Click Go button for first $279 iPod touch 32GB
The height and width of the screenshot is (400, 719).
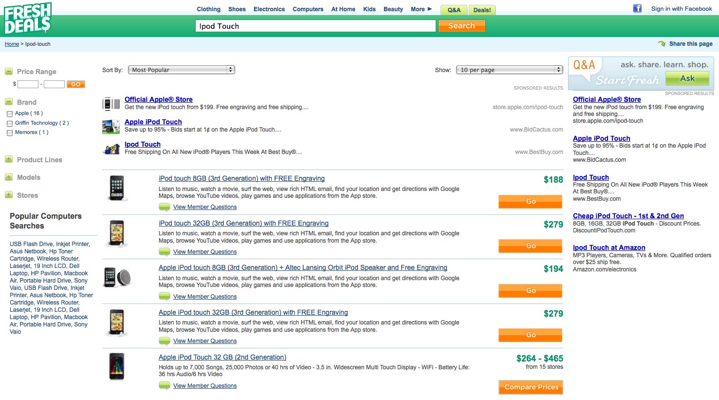531,246
